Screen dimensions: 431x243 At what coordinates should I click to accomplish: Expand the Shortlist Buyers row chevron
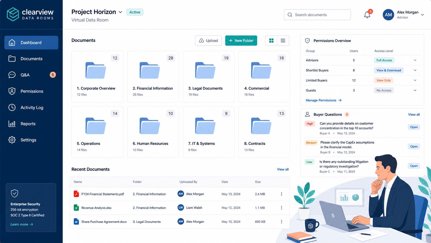(415, 70)
